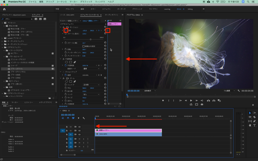The height and width of the screenshot is (161, 258).
Task: Switch to the カラー workspace tab
Action: pos(93,9)
